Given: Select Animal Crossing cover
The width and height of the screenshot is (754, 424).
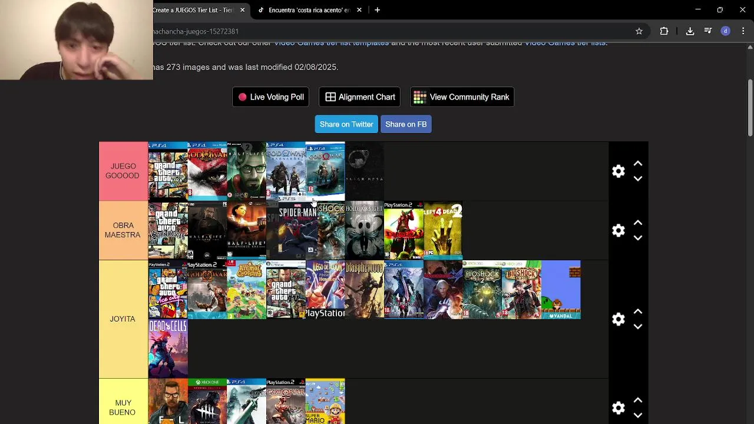Looking at the screenshot, I should click(246, 290).
